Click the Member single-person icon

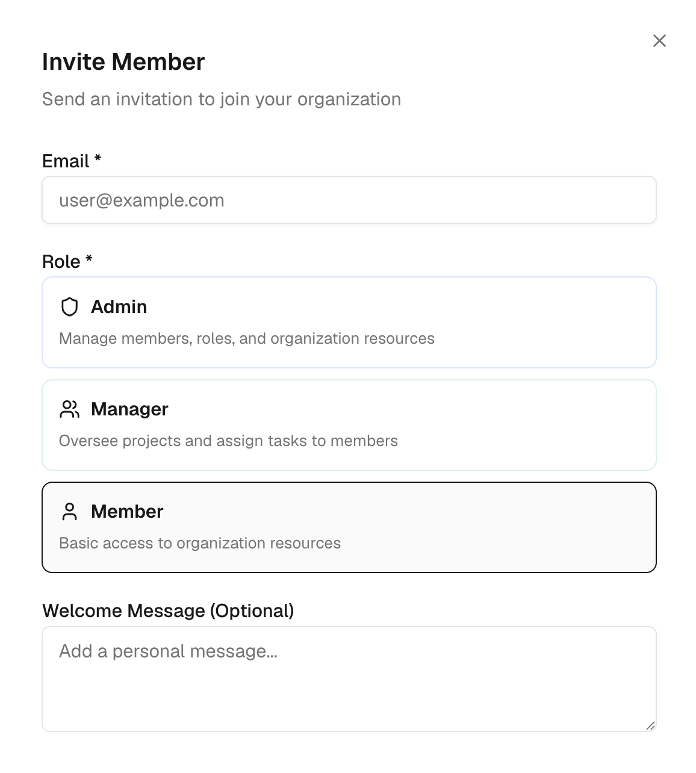pos(70,512)
